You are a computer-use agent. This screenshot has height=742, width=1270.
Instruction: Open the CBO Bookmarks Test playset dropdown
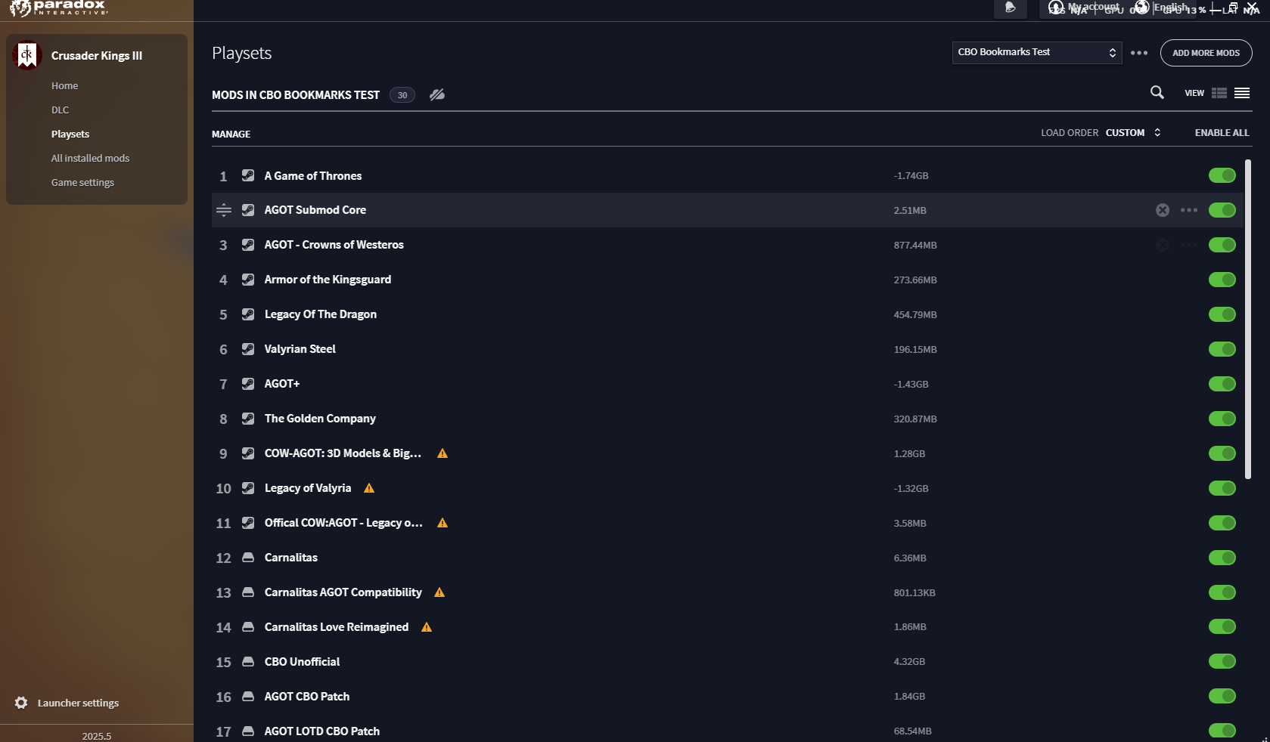(1036, 52)
